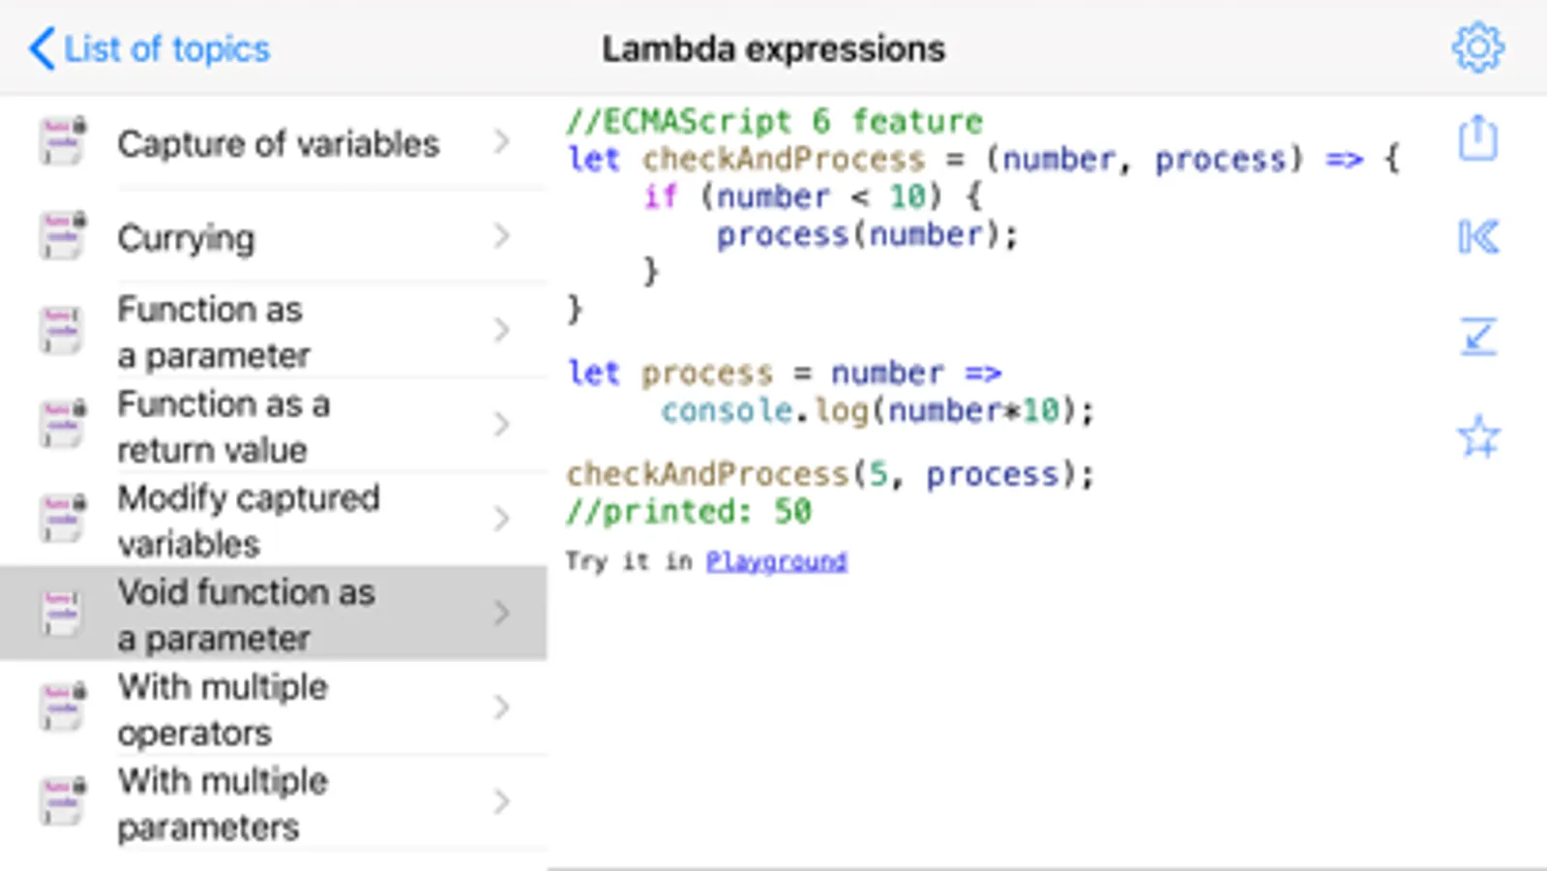Go back to List of topics

coord(150,48)
